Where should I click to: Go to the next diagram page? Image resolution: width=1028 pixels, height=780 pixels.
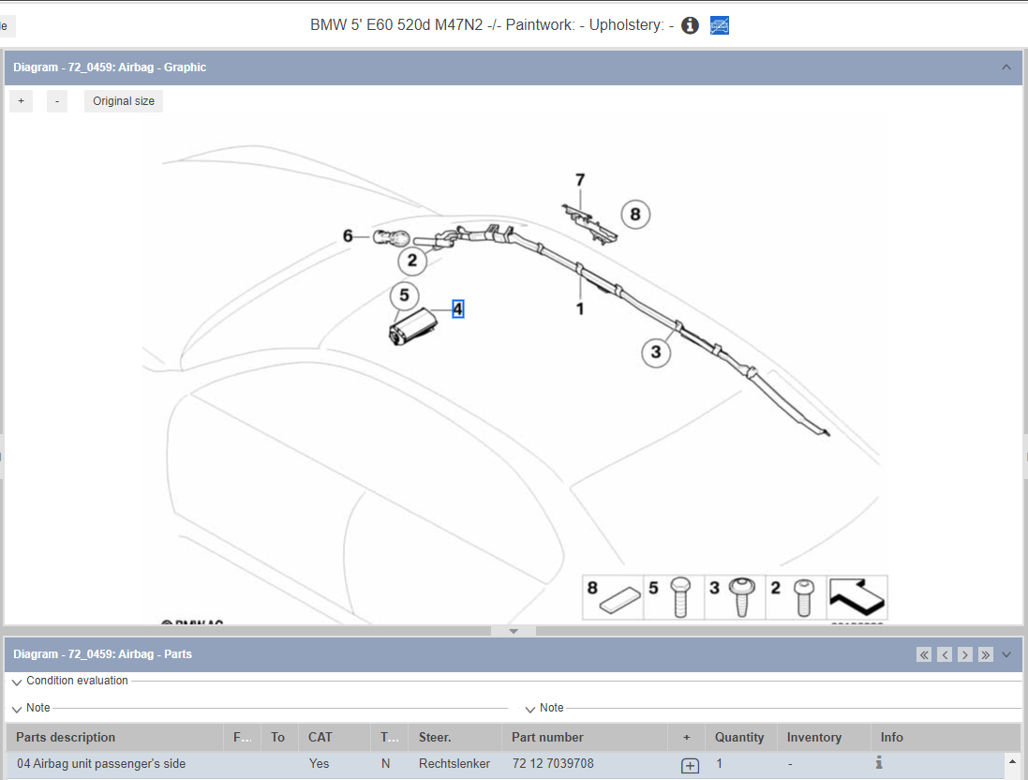(x=964, y=654)
